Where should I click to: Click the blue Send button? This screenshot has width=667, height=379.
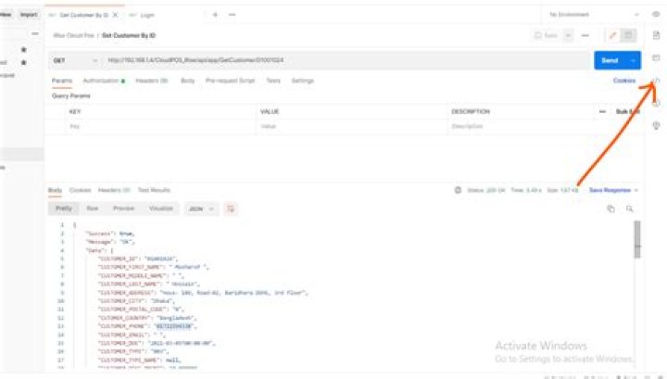click(x=610, y=60)
